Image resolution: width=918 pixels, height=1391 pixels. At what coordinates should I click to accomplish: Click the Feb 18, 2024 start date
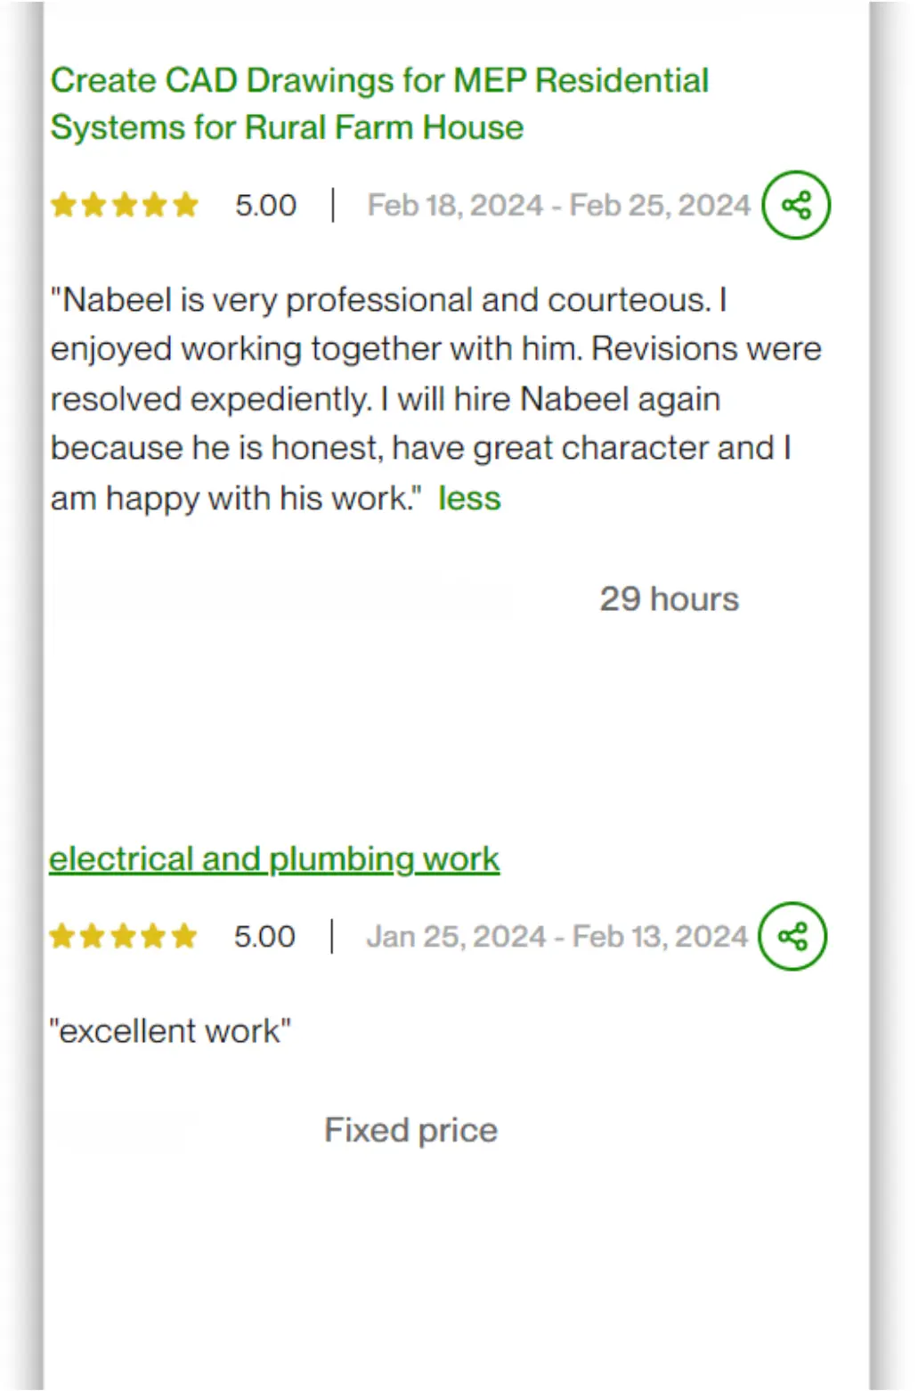click(455, 205)
